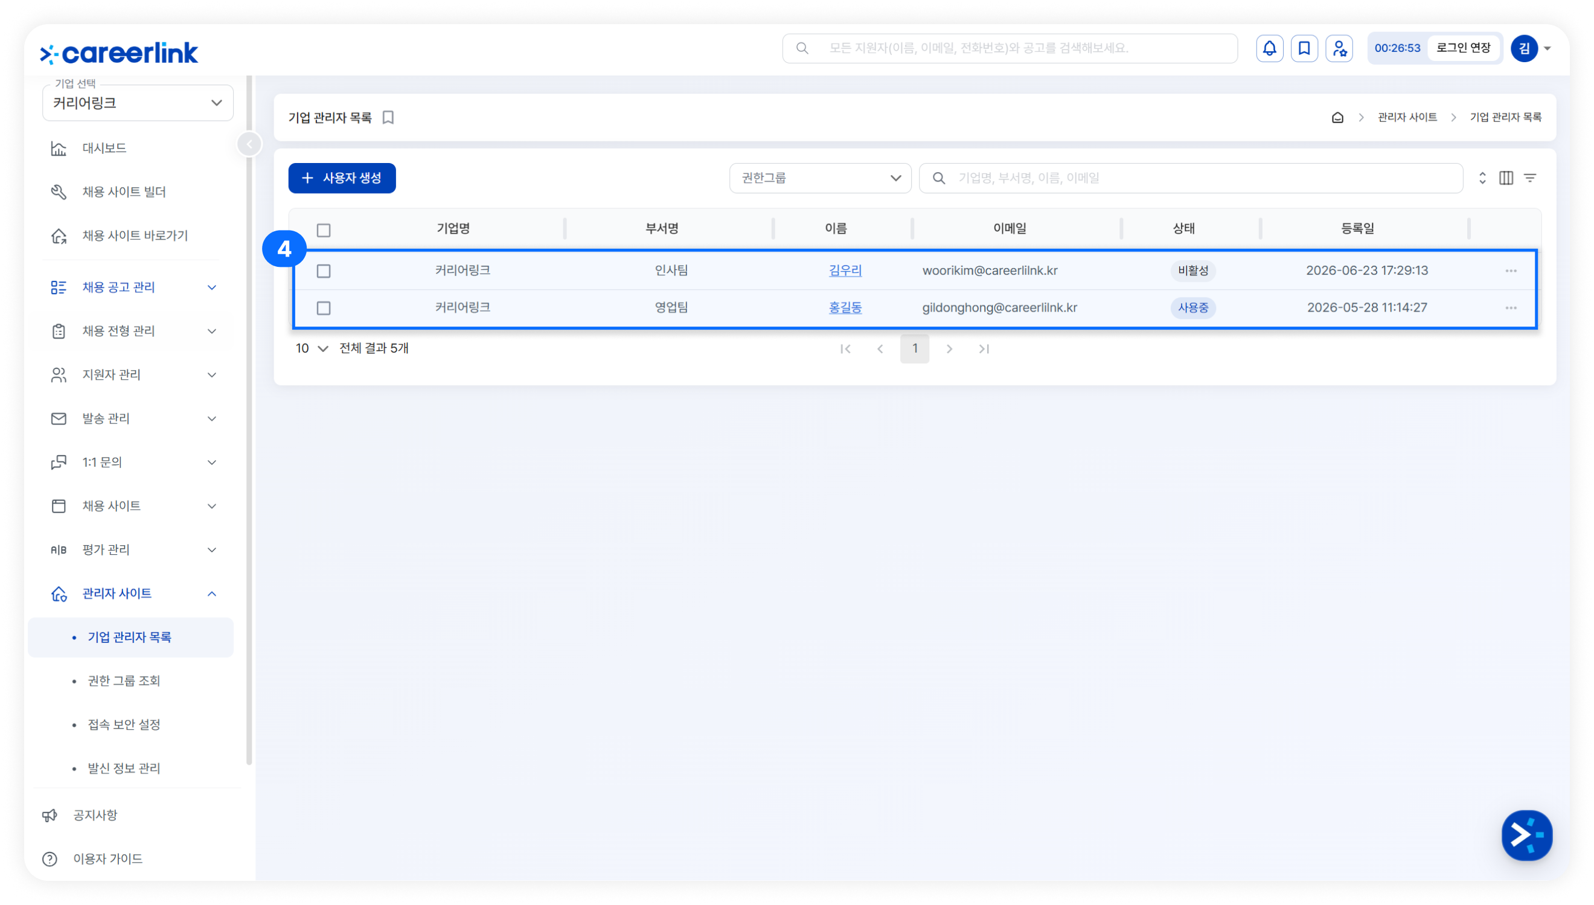Select the 접속 보안 설정 submenu item
The image size is (1594, 905).
click(124, 724)
